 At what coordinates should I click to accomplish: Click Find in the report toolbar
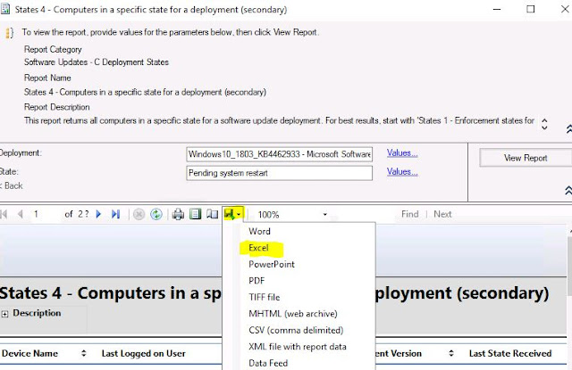pyautogui.click(x=409, y=214)
